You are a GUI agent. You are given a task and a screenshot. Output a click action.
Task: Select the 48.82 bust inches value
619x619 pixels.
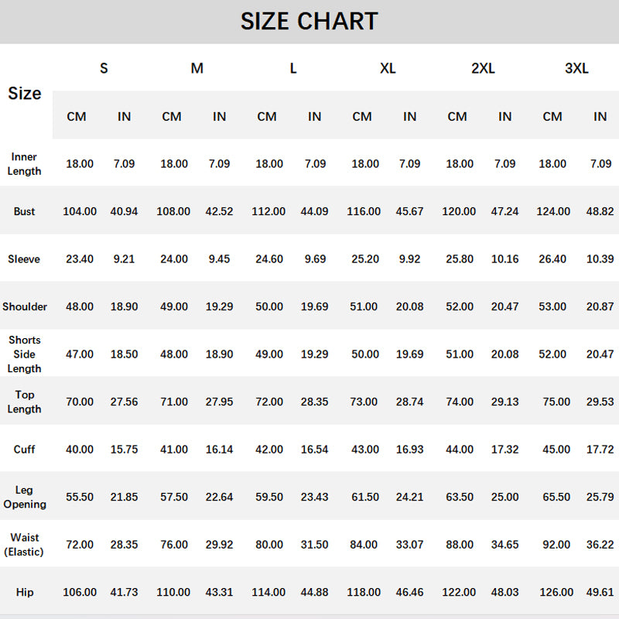coord(600,211)
